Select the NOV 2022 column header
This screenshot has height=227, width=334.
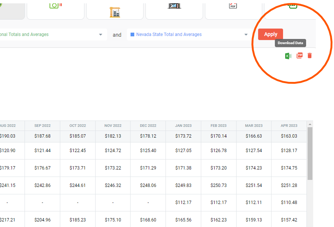pyautogui.click(x=113, y=126)
